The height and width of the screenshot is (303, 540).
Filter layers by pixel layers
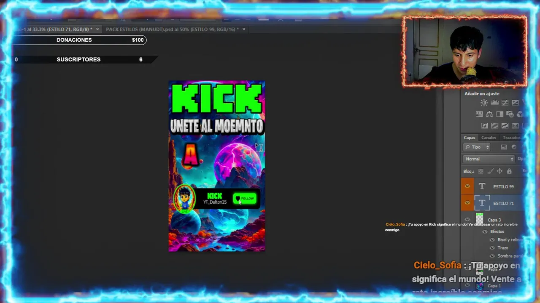click(504, 147)
